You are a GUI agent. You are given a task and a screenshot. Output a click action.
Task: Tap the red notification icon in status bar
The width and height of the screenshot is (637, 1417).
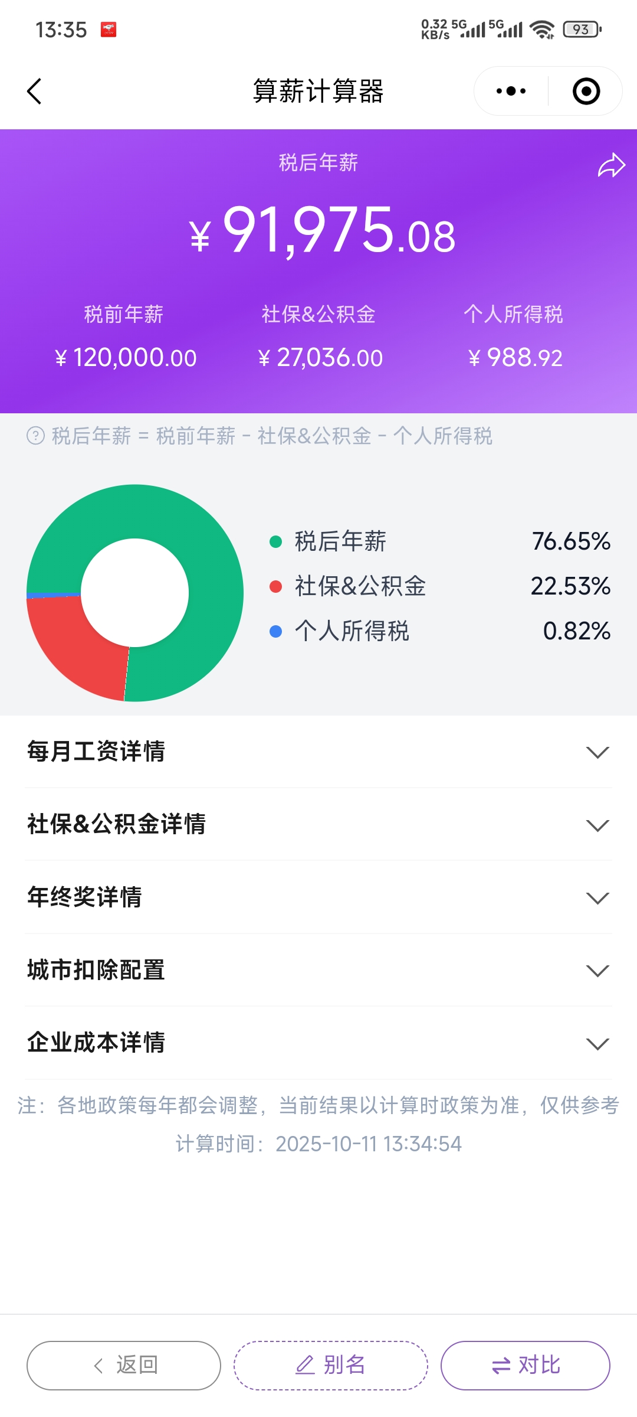109,30
